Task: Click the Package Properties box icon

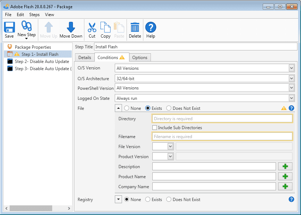Action: [10, 47]
